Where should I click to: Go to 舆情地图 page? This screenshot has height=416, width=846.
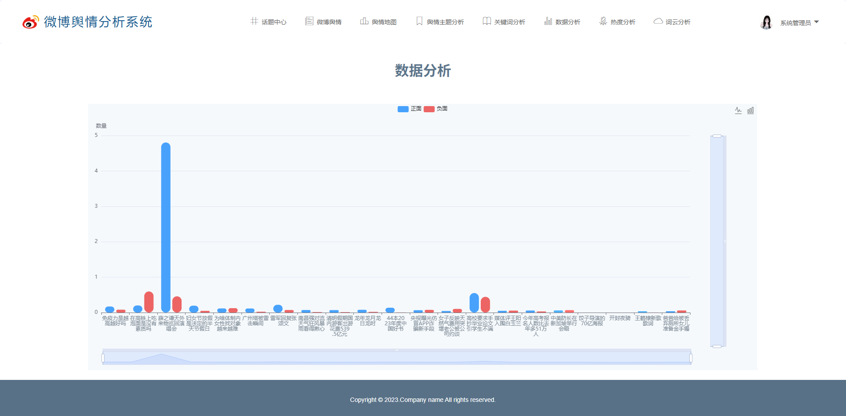click(384, 22)
